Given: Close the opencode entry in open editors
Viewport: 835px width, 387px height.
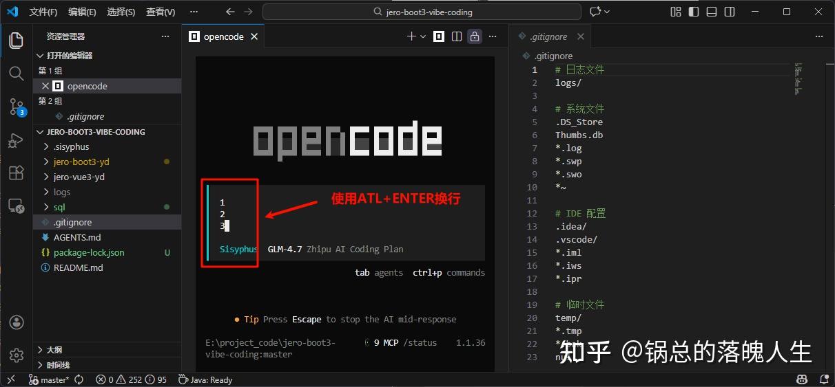Looking at the screenshot, I should 45,86.
